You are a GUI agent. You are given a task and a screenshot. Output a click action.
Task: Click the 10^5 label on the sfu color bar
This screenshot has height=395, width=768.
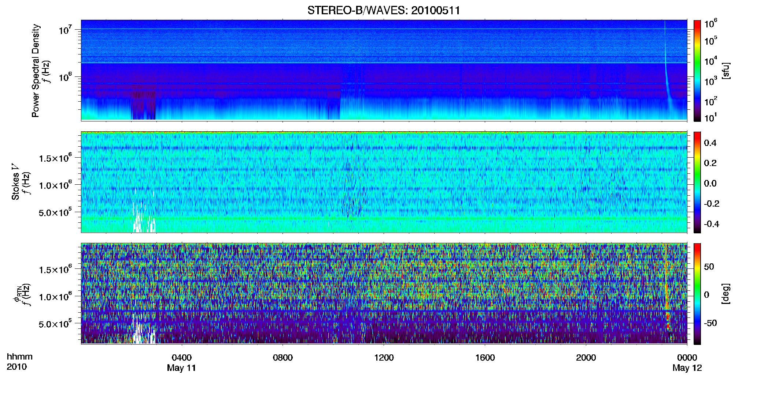tap(711, 41)
